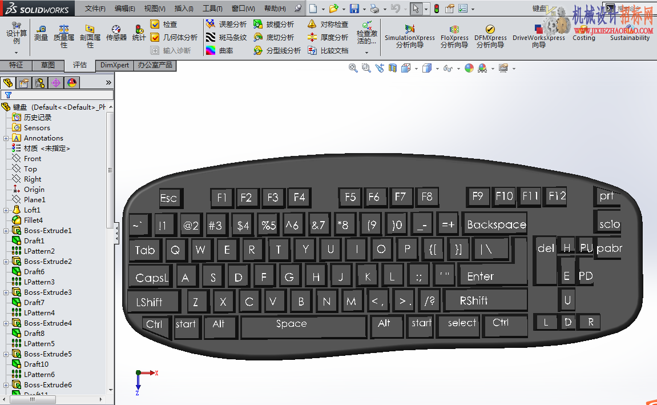
Task: Click the Edit Appearance color ball
Action: 469,68
